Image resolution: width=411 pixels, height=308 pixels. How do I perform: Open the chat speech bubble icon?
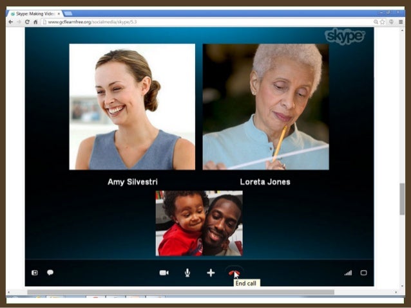click(x=50, y=273)
